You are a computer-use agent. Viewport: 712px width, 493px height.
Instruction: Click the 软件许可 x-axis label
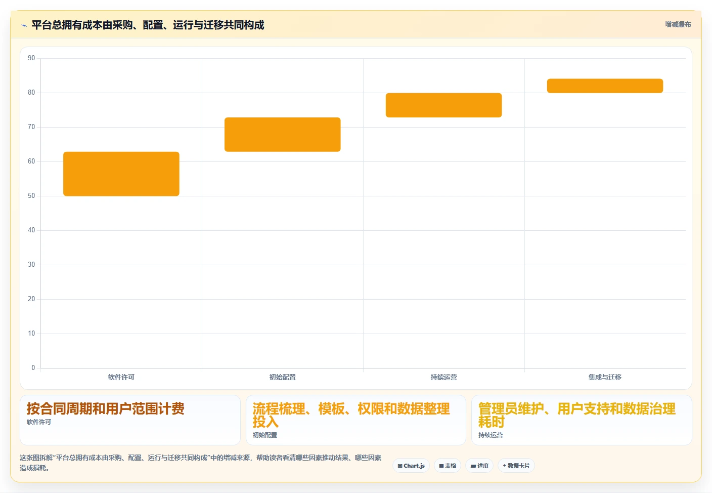click(x=121, y=377)
